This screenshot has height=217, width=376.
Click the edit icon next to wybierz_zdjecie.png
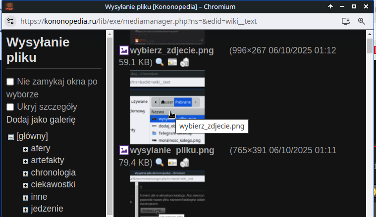click(x=172, y=62)
